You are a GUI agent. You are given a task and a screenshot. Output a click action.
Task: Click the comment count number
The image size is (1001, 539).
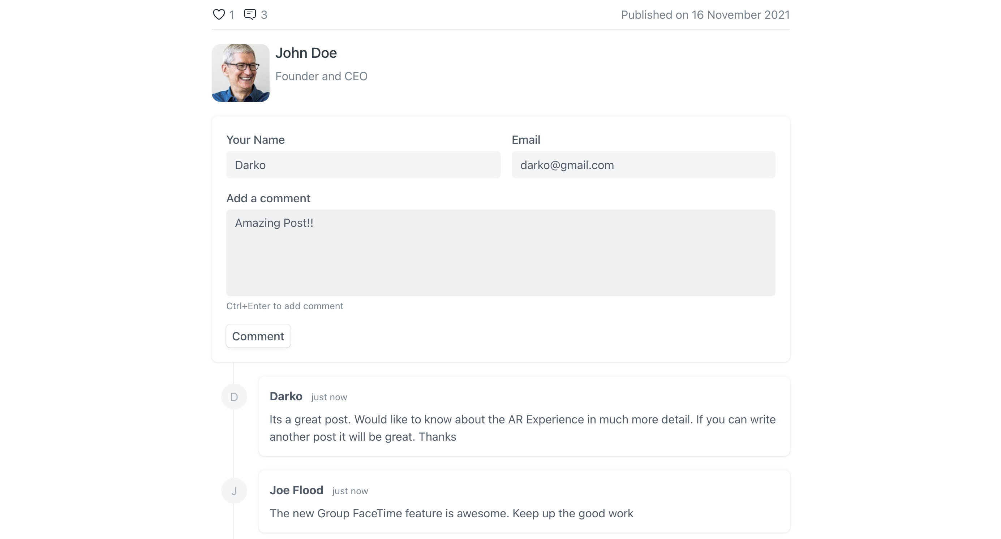tap(264, 15)
